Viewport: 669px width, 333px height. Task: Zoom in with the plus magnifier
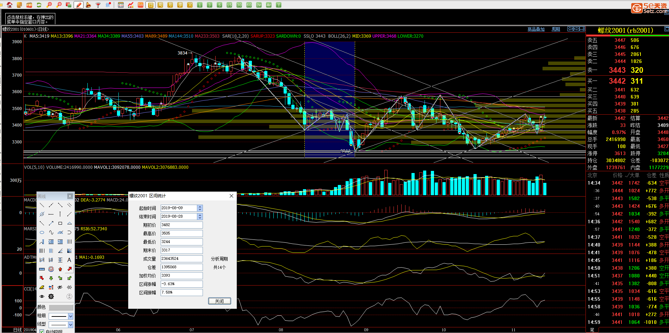(x=49, y=5)
